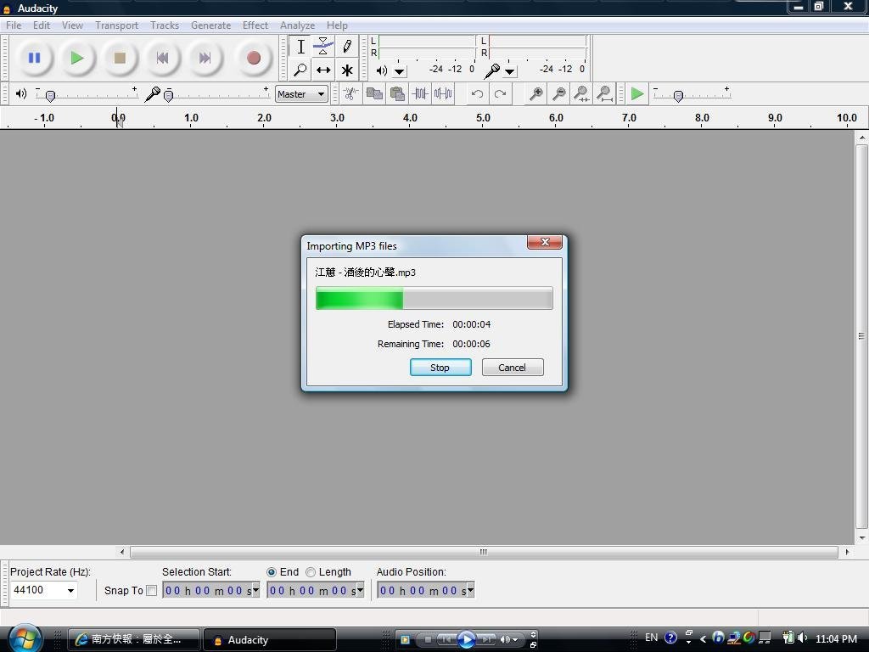Click the Redo arrow icon
Viewport: 869px width, 652px height.
[501, 93]
